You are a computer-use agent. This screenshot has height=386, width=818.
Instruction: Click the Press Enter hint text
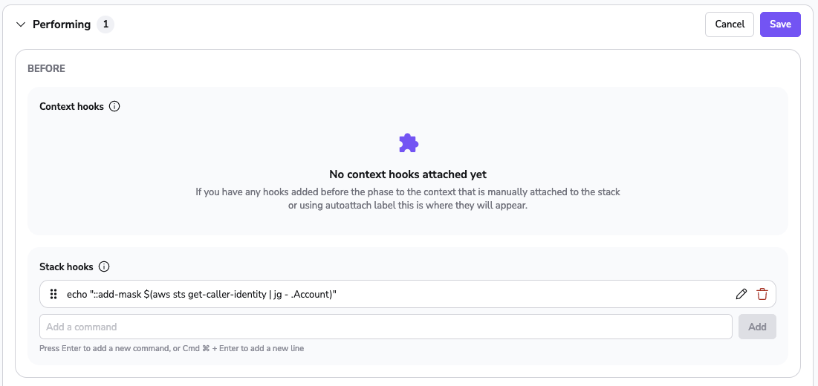pyautogui.click(x=172, y=348)
